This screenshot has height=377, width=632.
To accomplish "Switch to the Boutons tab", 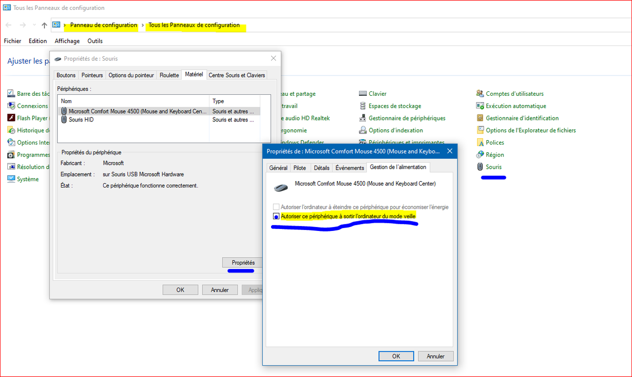I will coord(66,75).
